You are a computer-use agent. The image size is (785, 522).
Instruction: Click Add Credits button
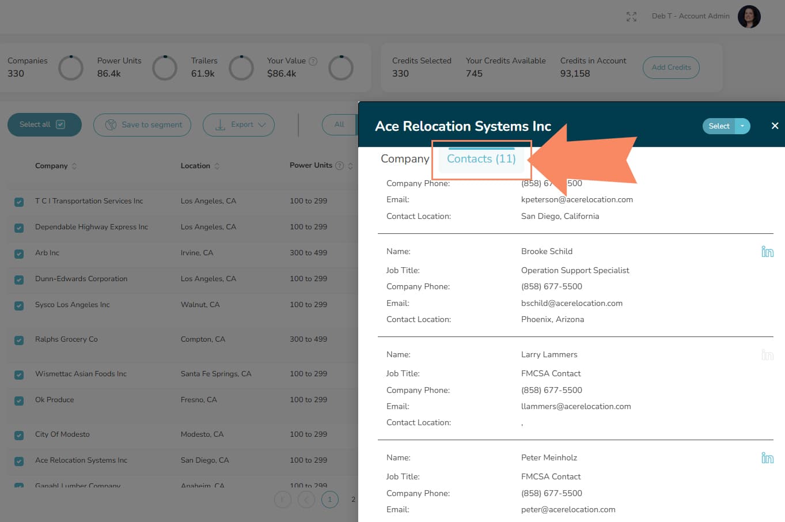point(671,67)
